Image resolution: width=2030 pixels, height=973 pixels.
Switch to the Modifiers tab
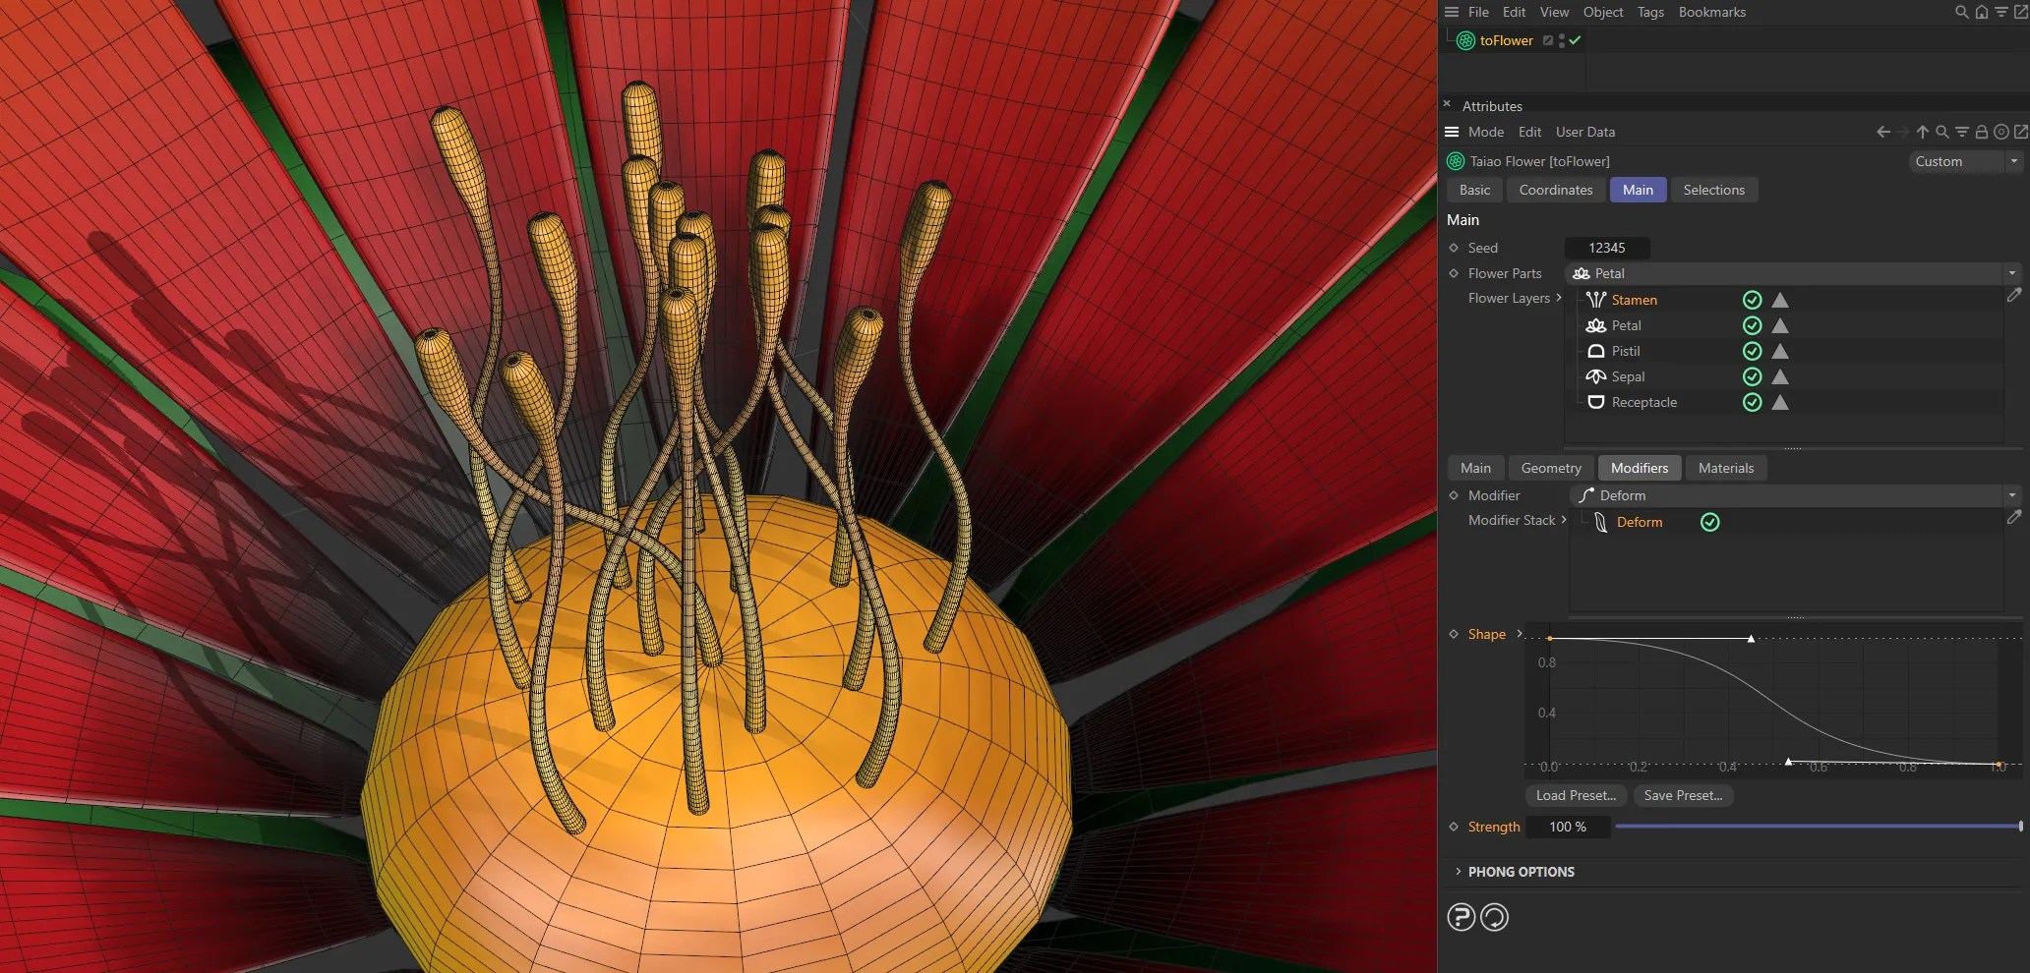[1639, 467]
